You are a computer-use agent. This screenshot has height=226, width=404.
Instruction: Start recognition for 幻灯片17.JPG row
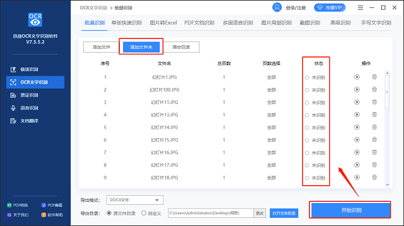[357, 165]
